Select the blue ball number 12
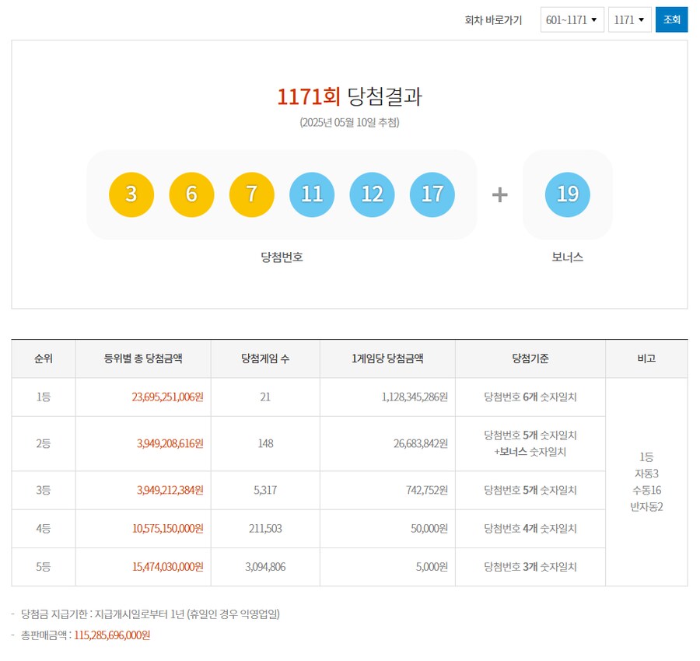700x661 pixels. click(372, 194)
